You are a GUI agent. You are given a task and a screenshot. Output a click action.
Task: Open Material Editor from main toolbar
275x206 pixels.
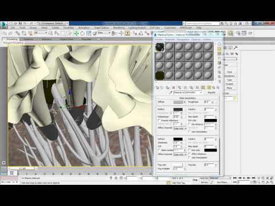(x=231, y=34)
